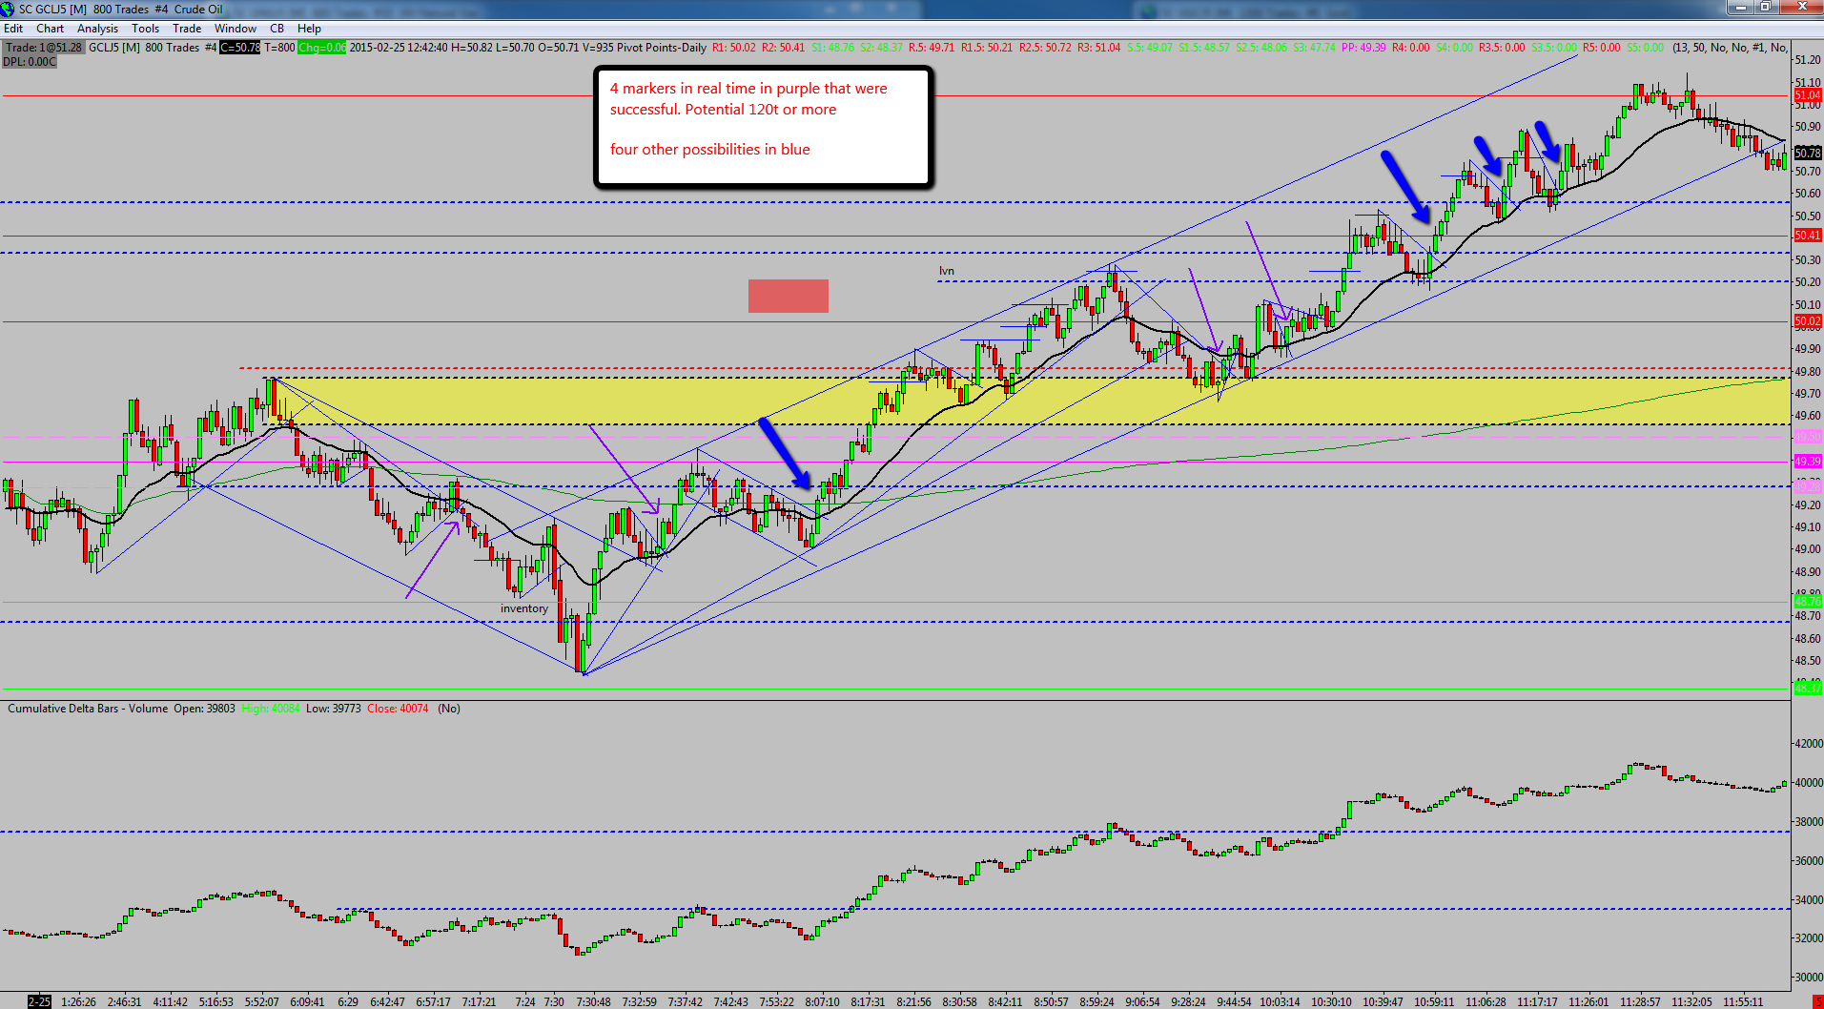This screenshot has width=1824, height=1009.
Task: Open the Window menu
Action: pyautogui.click(x=236, y=29)
